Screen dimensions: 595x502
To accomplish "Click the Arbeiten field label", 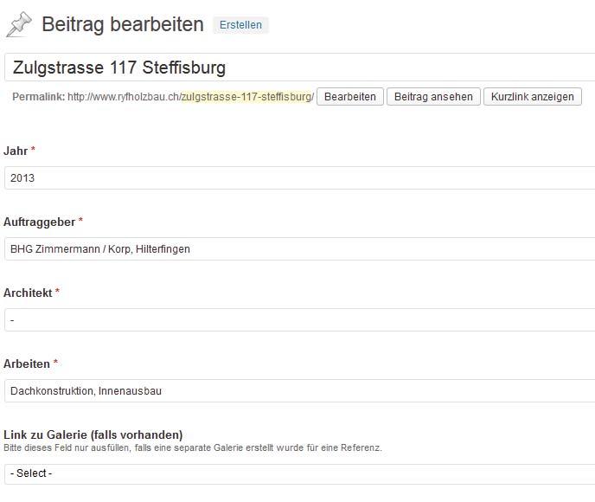I will click(27, 364).
